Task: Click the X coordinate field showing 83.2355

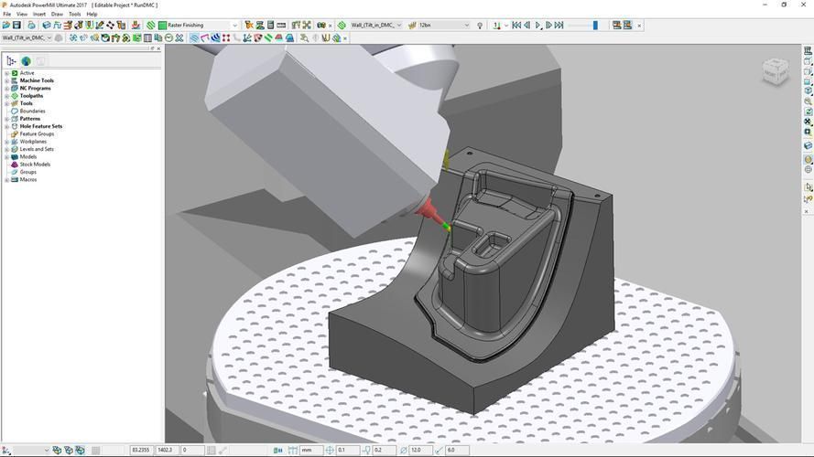Action: click(142, 451)
